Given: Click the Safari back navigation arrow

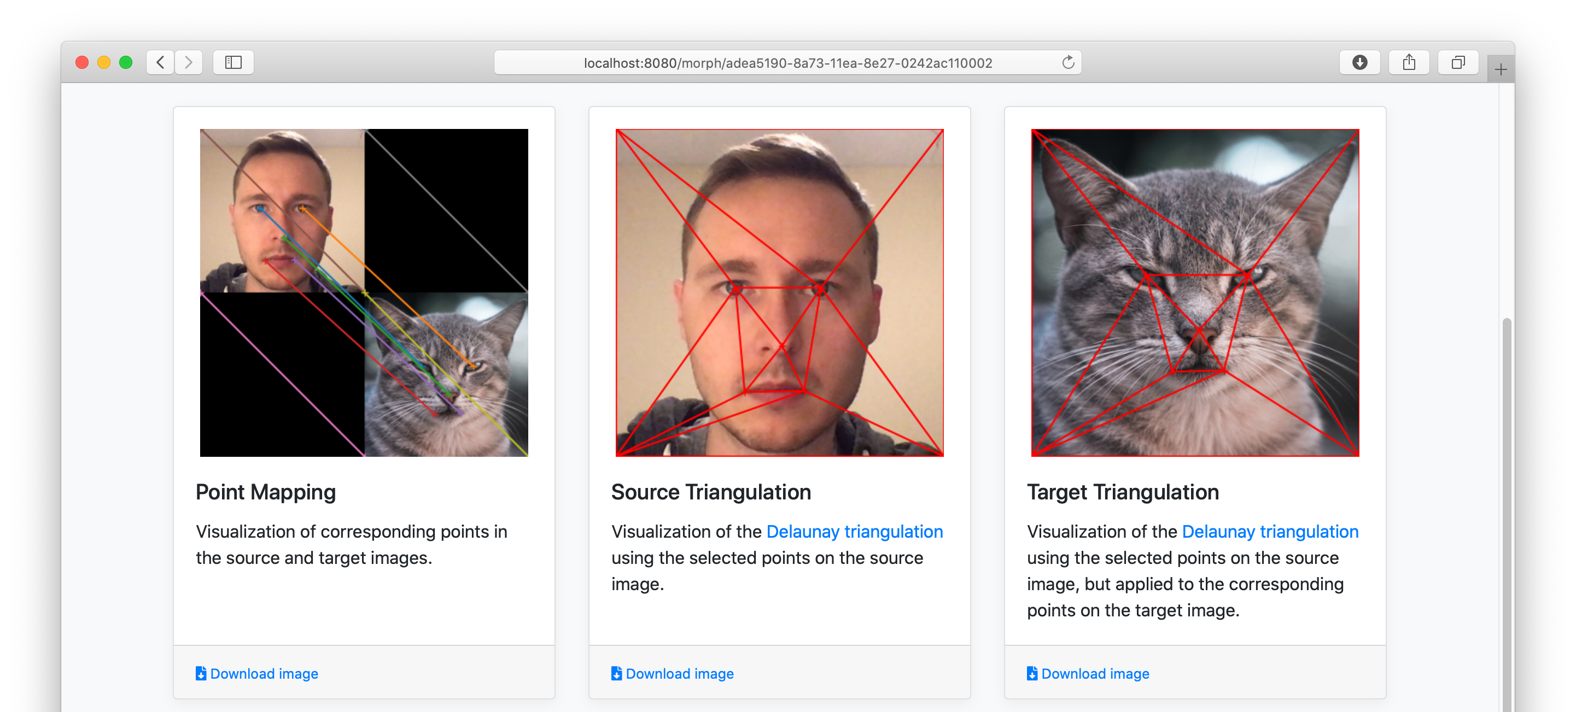Looking at the screenshot, I should [x=160, y=62].
